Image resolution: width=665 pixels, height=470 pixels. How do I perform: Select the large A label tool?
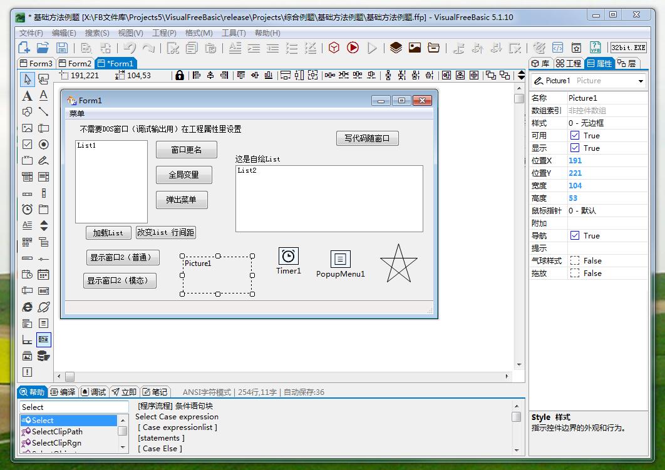pos(27,96)
